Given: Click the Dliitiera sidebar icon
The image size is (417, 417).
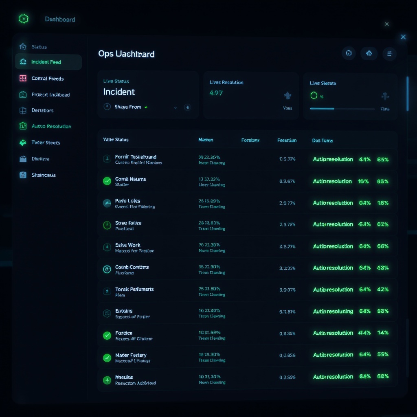Looking at the screenshot, I should [23, 159].
